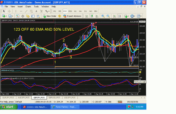Click the connection status 15133/18 kb
The width and height of the screenshot is (176, 114).
coord(132,102)
